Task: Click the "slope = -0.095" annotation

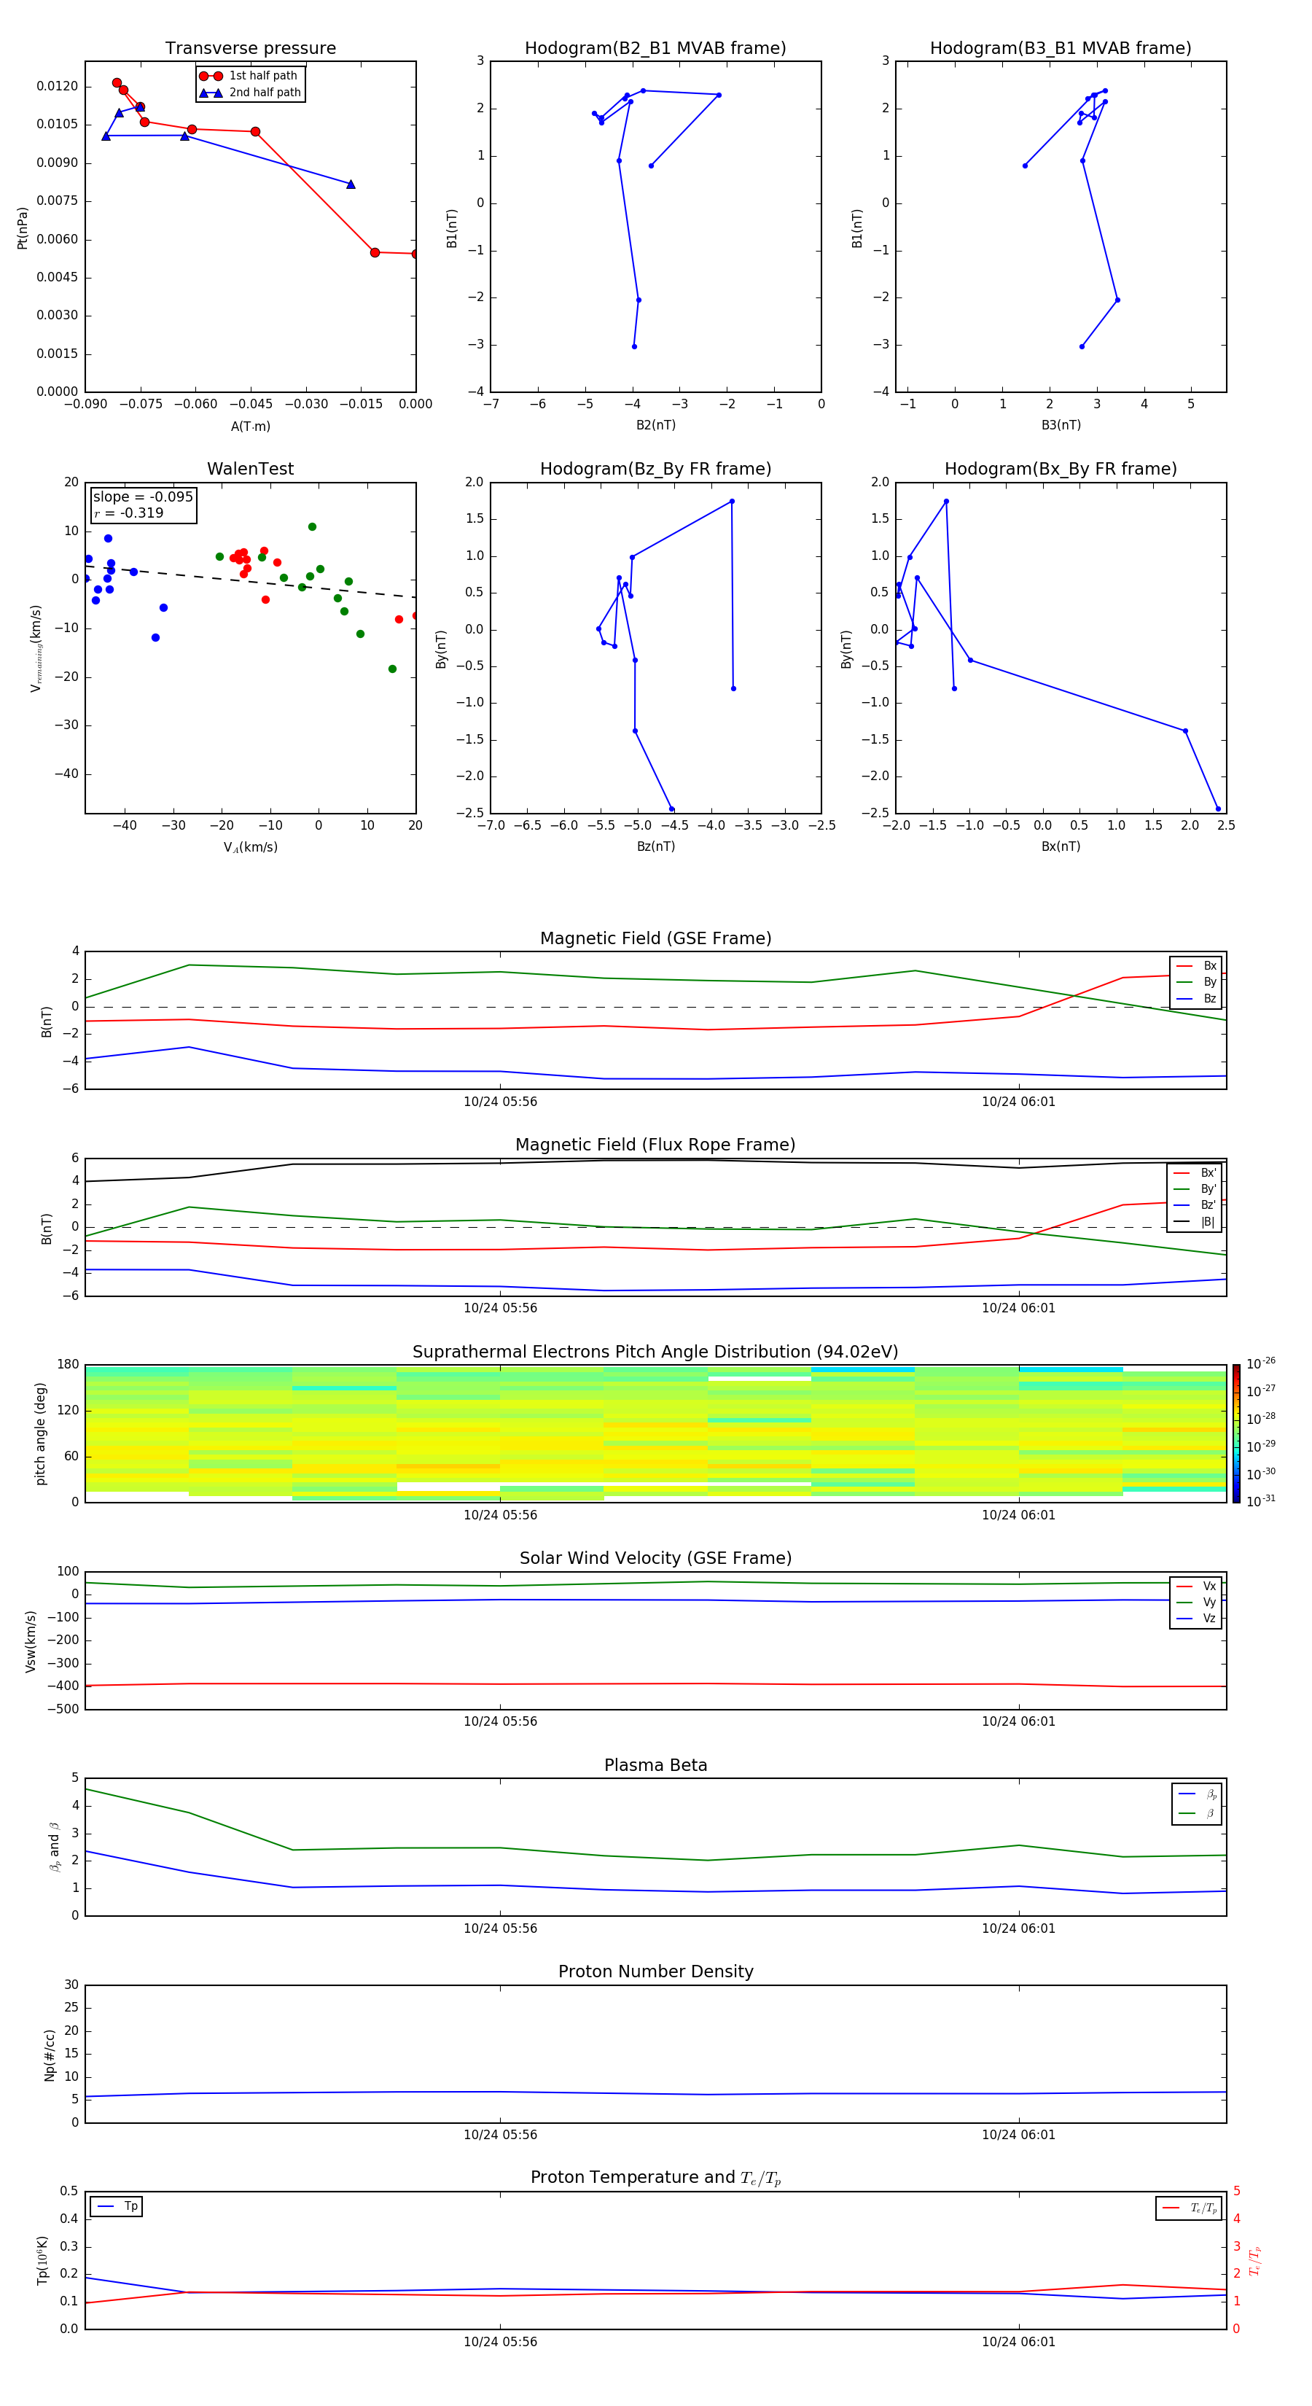Action: point(143,497)
